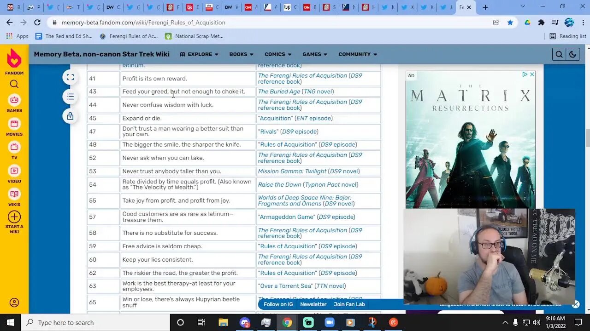Open "Armageddon Game" episode link
Image resolution: width=590 pixels, height=331 pixels.
286,217
